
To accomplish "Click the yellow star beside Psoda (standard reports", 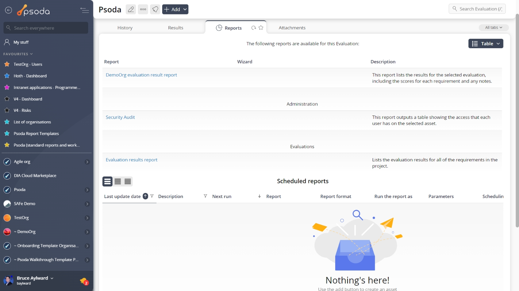I will click(7, 145).
